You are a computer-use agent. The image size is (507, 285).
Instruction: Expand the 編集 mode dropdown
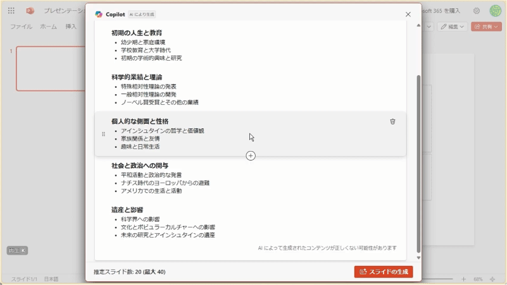453,27
